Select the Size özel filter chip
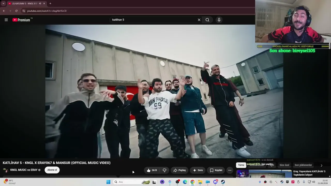This screenshot has height=186, width=331. coord(284,165)
